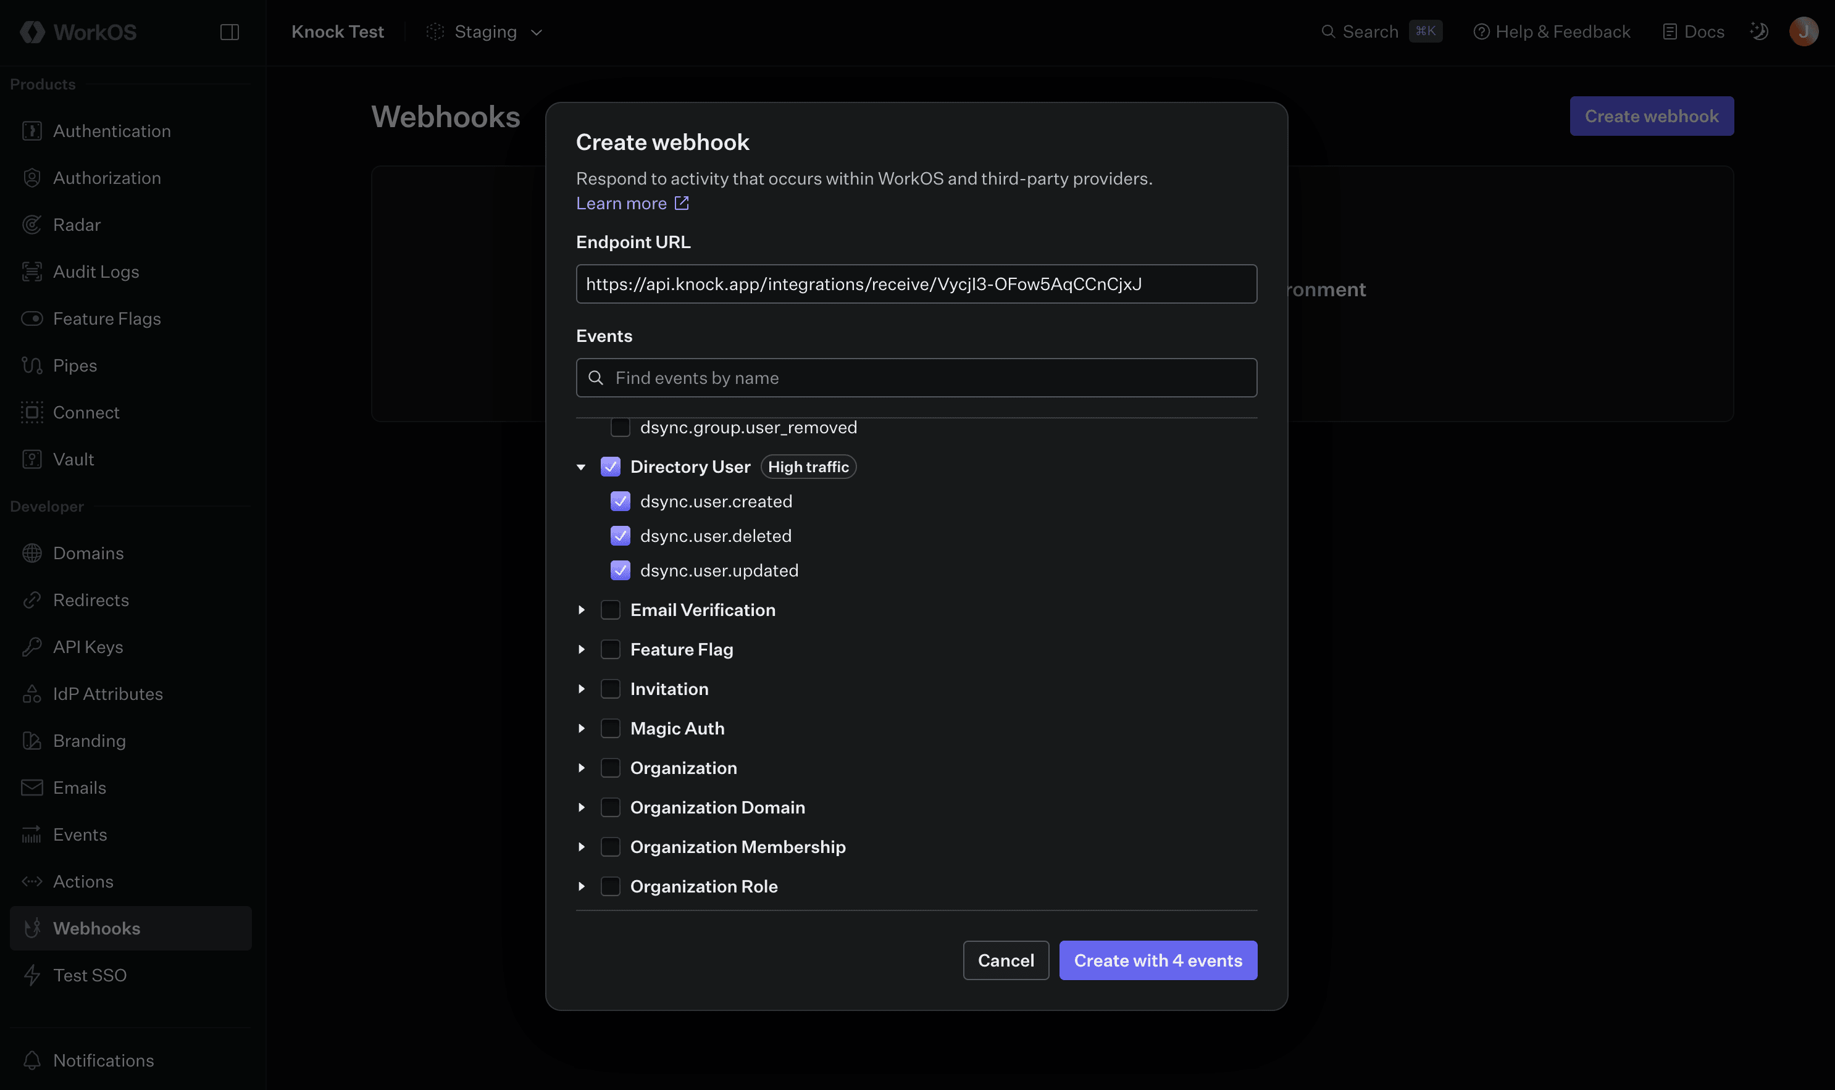Toggle the sidebar collapse icon
The width and height of the screenshot is (1835, 1090).
[x=230, y=31]
